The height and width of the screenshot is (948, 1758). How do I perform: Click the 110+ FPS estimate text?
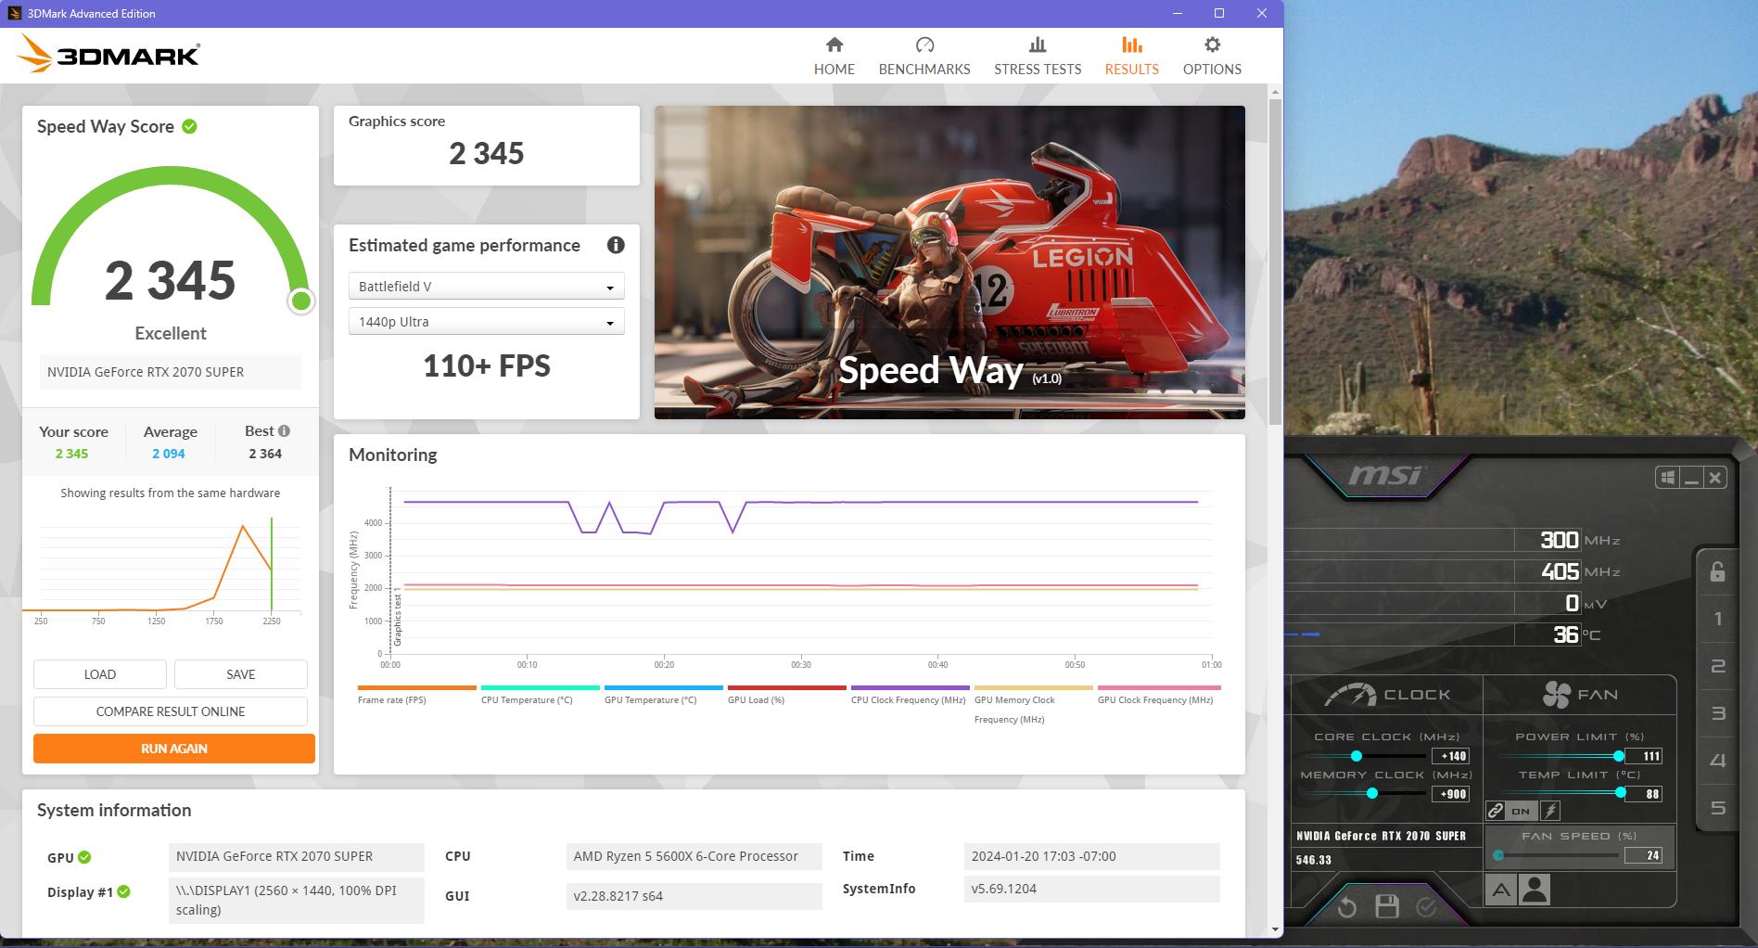click(487, 366)
